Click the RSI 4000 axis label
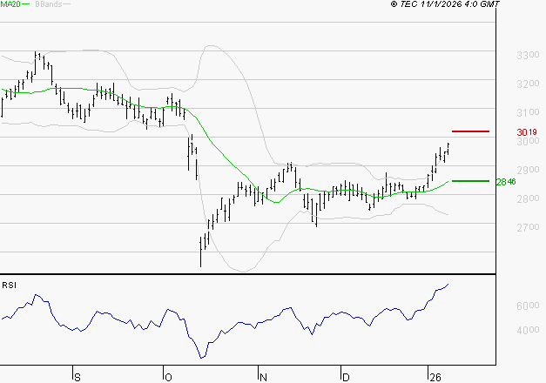Image resolution: width=546 pixels, height=383 pixels. (x=528, y=330)
